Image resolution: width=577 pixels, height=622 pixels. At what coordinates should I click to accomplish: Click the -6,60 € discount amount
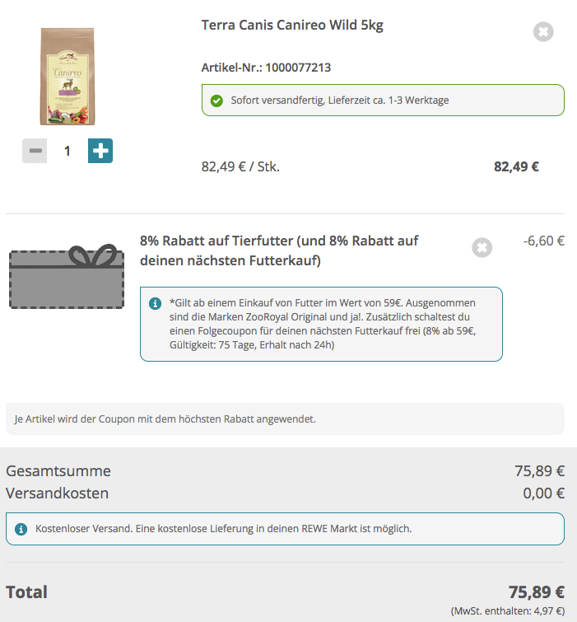coord(543,241)
